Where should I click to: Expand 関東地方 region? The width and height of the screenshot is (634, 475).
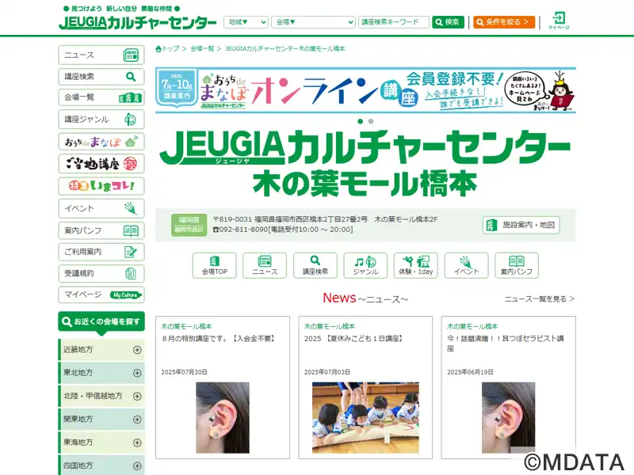pos(101,420)
